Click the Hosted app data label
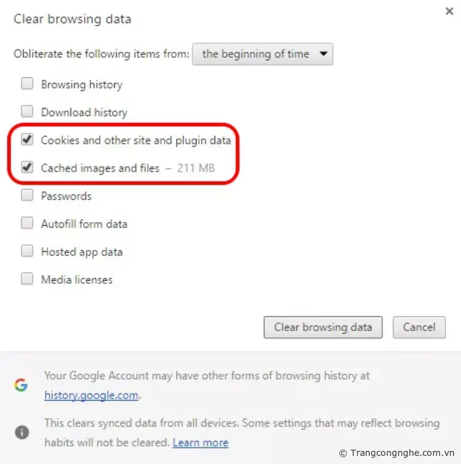Viewport: 461px width, 464px height. [x=82, y=252]
